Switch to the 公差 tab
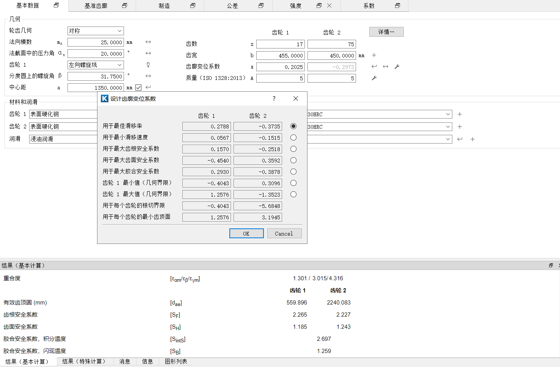Screen dimensions: 560x367 (232, 6)
